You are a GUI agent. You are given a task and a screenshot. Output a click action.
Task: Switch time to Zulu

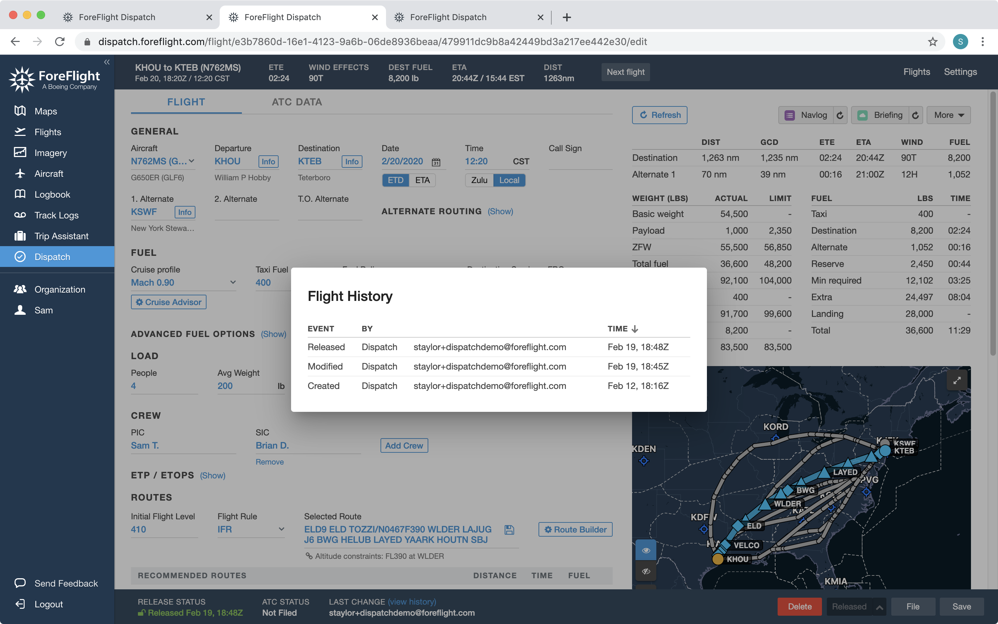pyautogui.click(x=479, y=180)
